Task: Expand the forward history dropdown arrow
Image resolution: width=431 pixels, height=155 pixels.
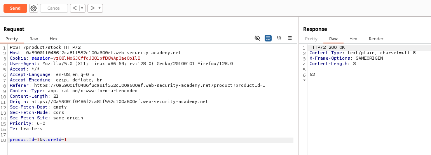Action: (x=99, y=8)
